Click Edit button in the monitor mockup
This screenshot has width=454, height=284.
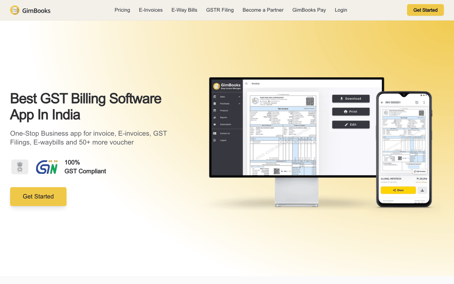[351, 125]
